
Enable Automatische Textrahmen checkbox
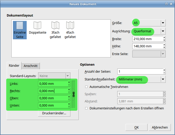tap(86, 87)
